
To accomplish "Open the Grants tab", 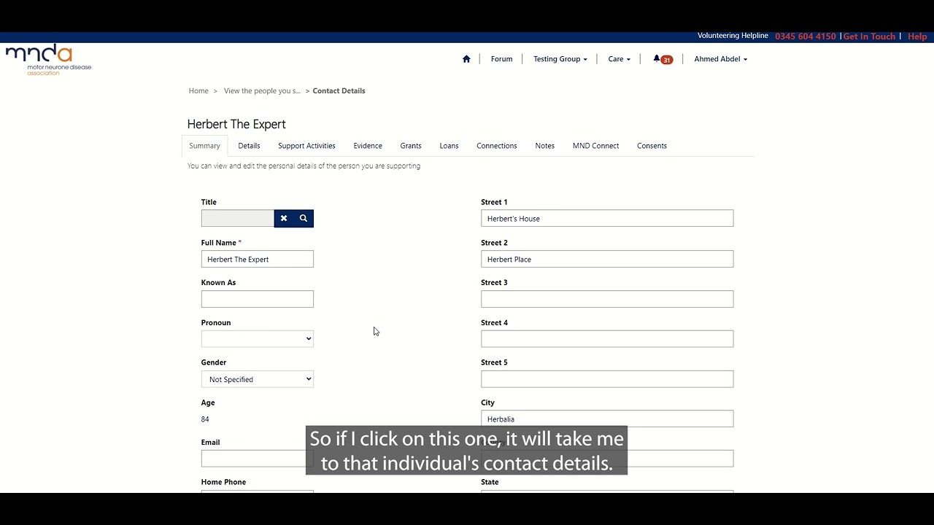I will 411,146.
